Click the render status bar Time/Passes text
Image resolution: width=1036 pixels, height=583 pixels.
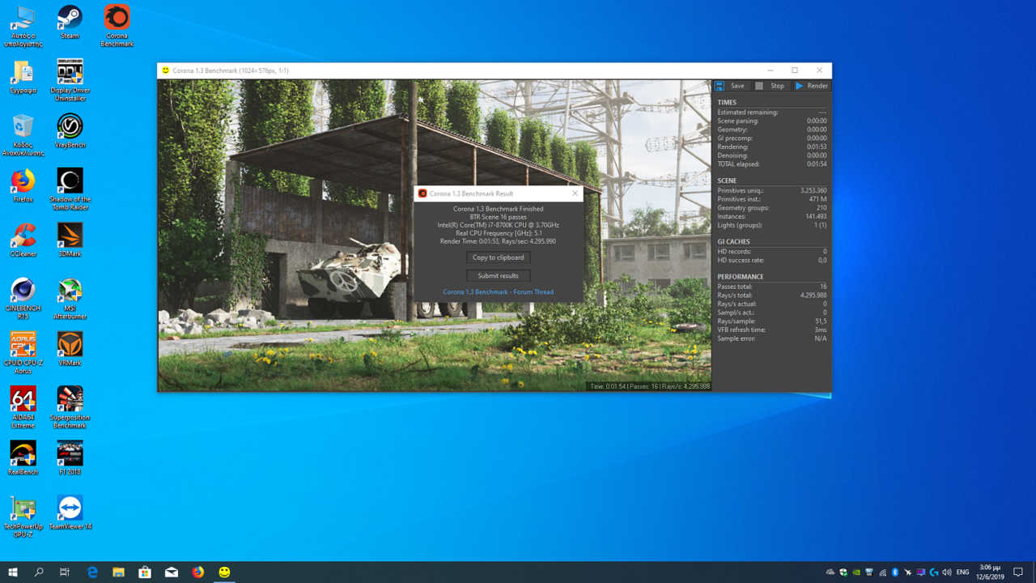(649, 386)
